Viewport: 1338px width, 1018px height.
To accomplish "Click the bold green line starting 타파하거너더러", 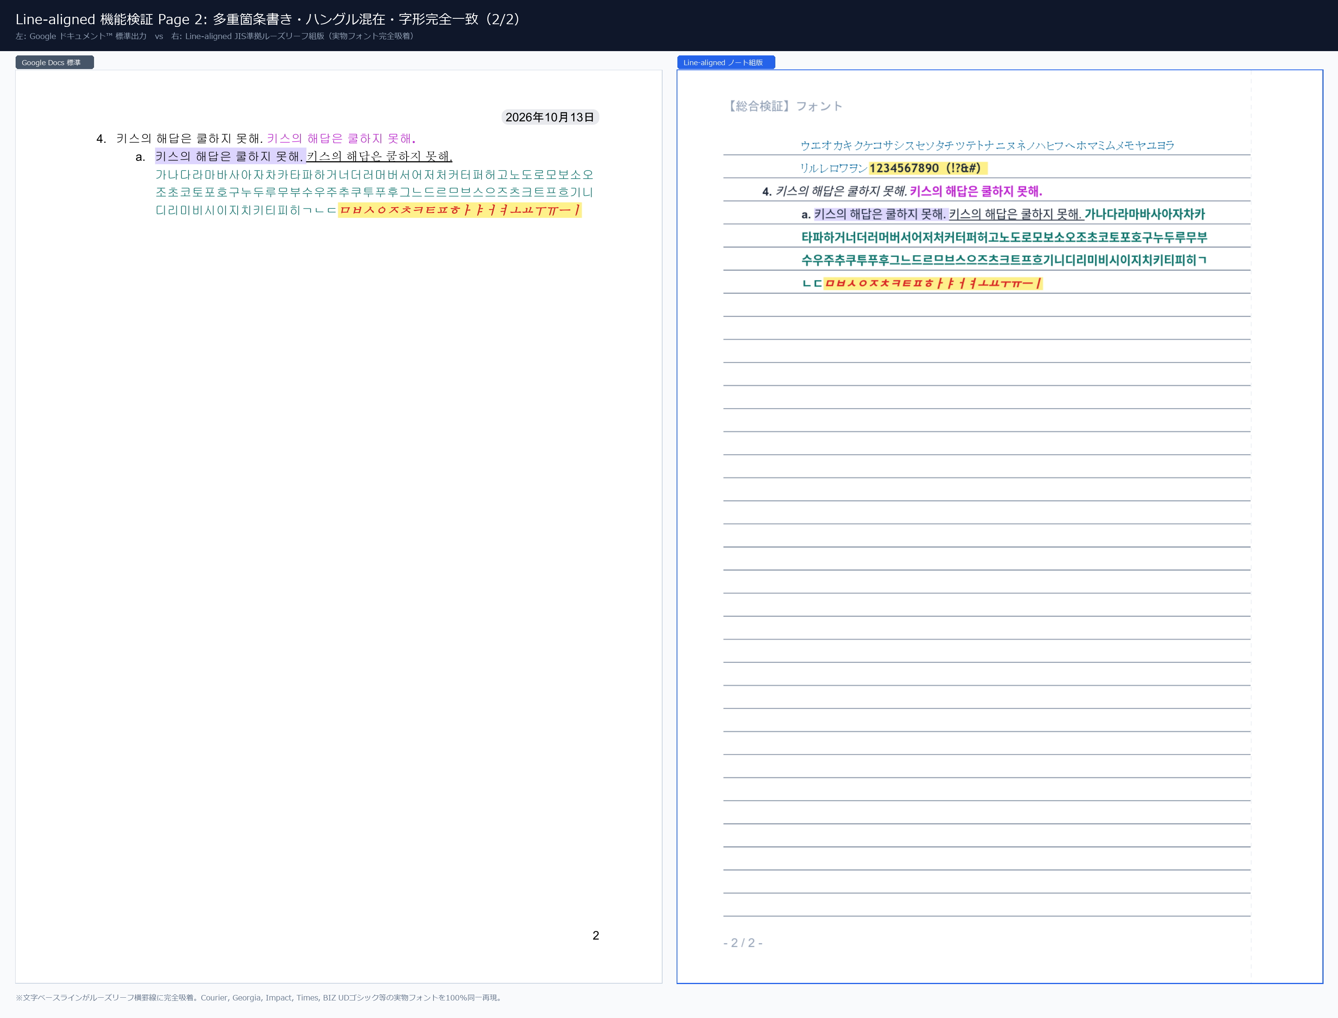I will 1004,238.
